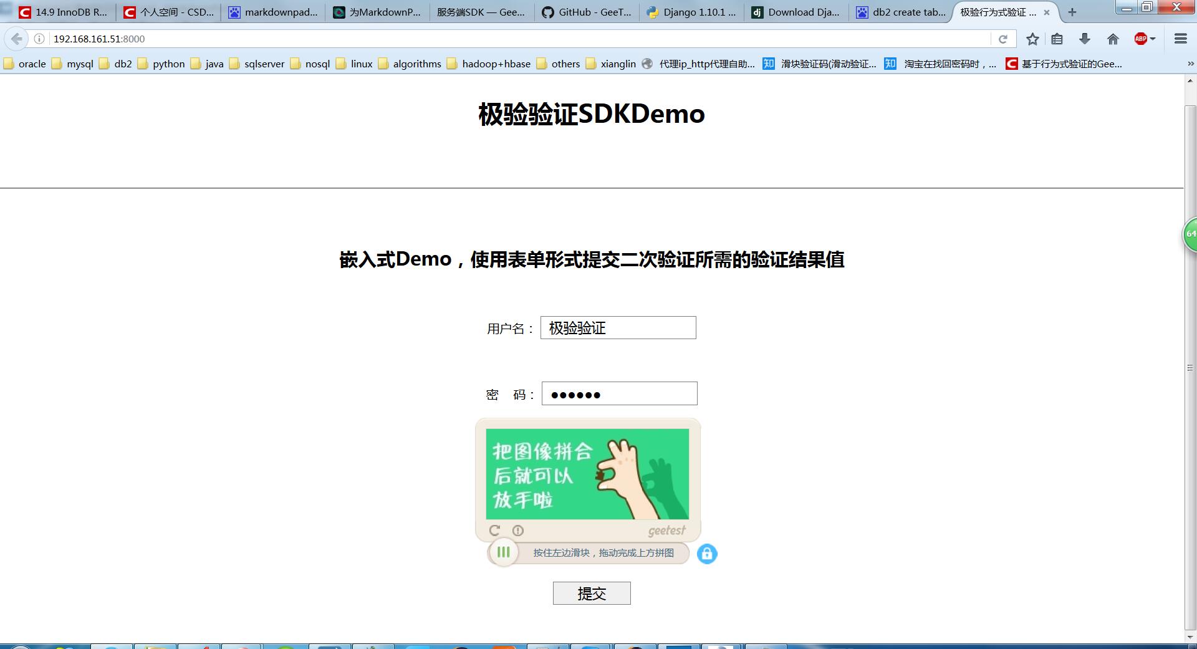Switch to the 服务端SDK — Gee... tab
The height and width of the screenshot is (649, 1197).
click(x=482, y=12)
